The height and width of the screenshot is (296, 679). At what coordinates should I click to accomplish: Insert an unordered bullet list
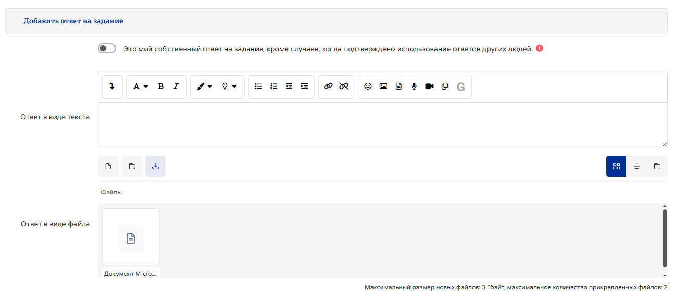(258, 87)
